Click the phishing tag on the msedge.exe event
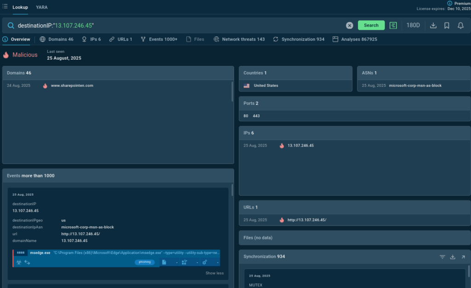 [144, 262]
